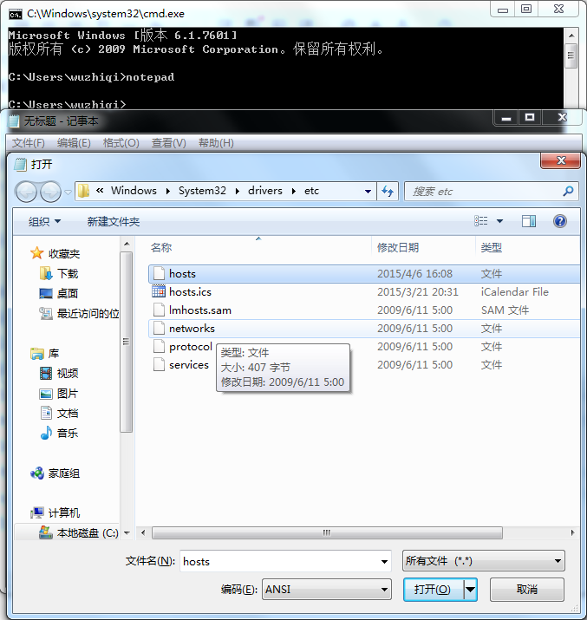Open Notepad's View menu (查看)

point(169,143)
